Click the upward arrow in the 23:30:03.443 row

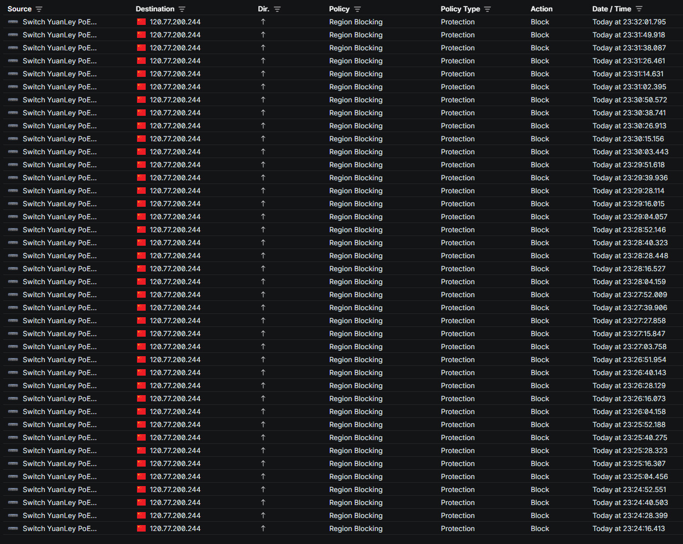click(263, 152)
